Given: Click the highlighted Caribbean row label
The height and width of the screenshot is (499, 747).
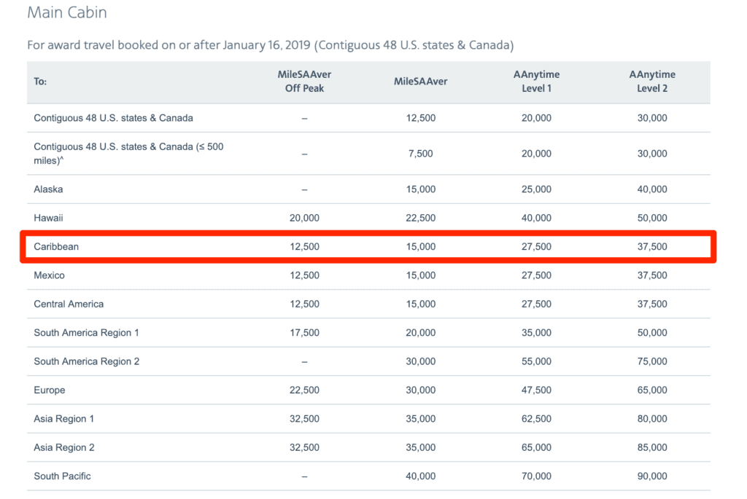Looking at the screenshot, I should (x=56, y=247).
